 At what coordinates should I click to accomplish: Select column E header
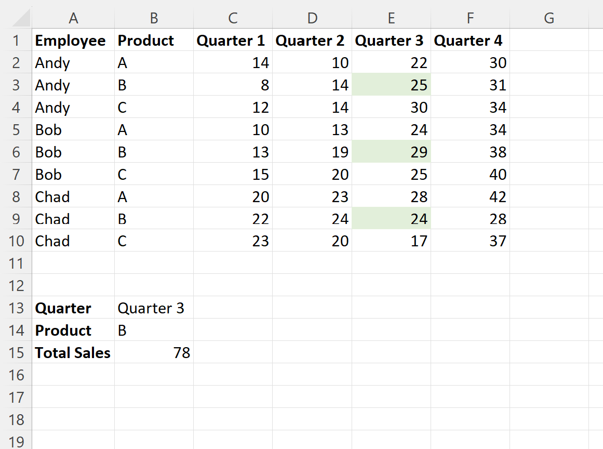click(391, 18)
